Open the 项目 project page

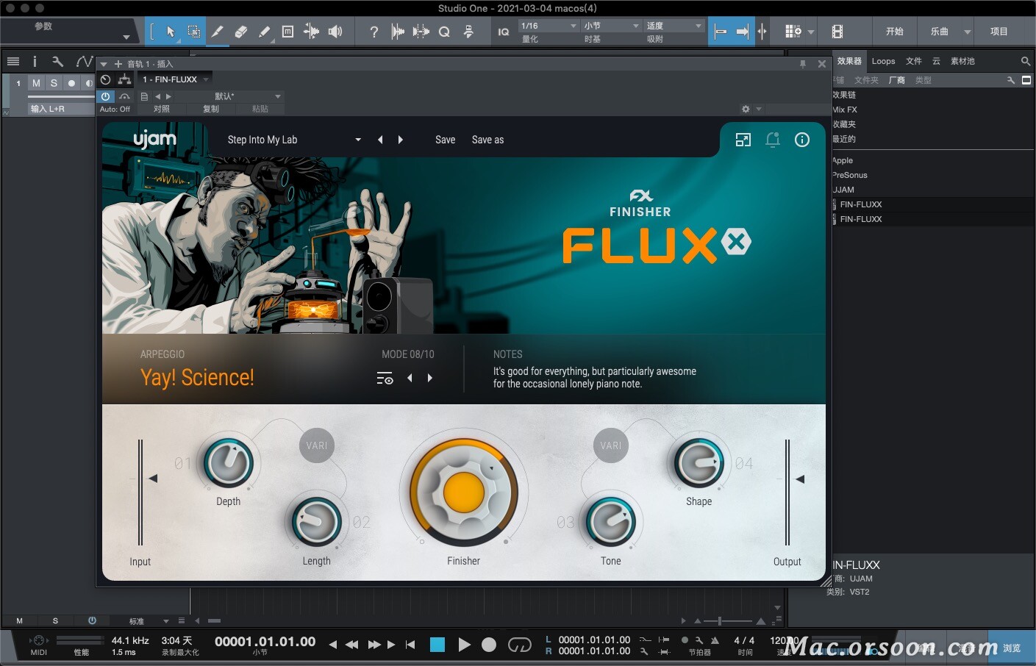(999, 32)
